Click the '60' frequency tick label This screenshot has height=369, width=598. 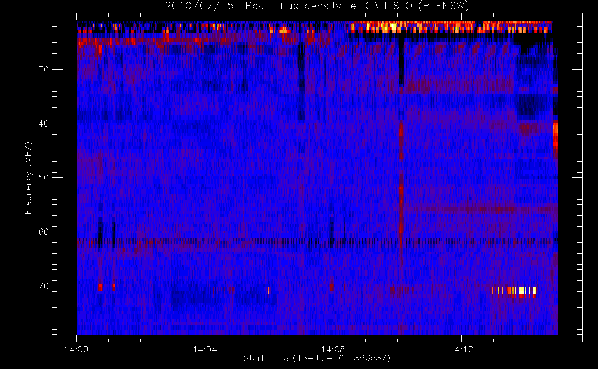pyautogui.click(x=44, y=232)
